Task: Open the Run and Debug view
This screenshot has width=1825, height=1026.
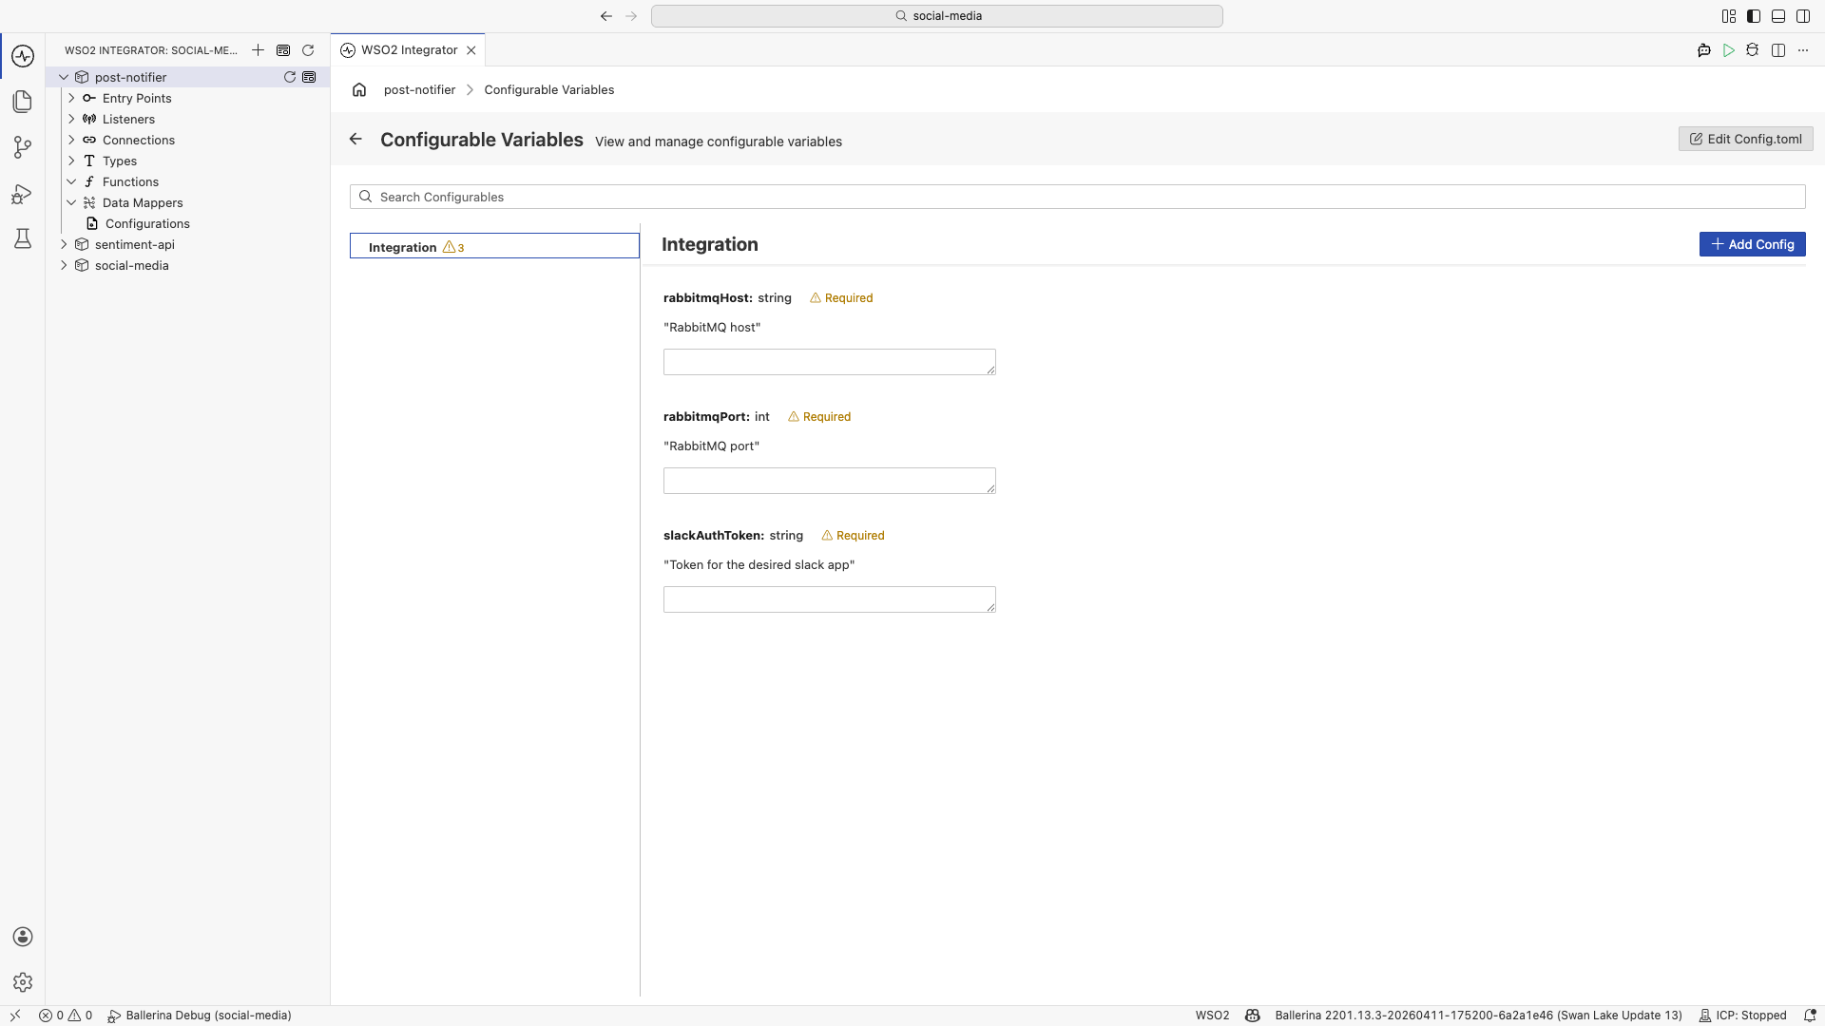Action: tap(23, 194)
